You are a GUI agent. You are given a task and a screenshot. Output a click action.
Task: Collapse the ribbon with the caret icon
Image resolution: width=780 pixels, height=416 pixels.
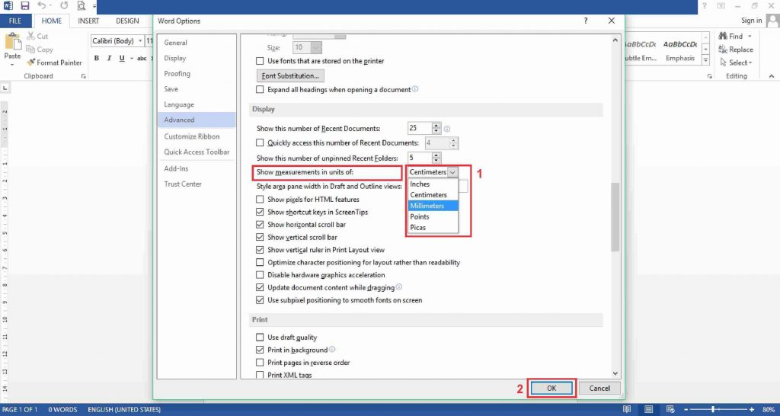point(772,76)
